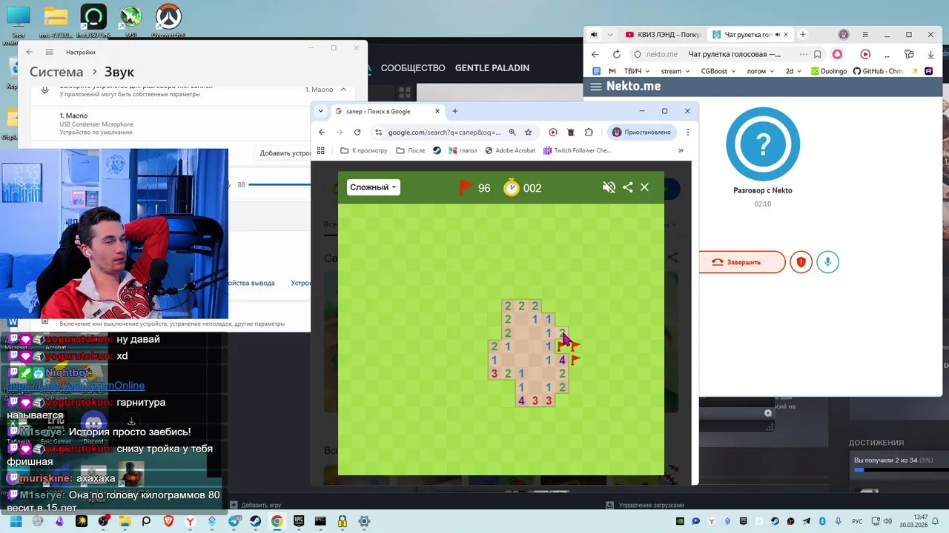Viewport: 949px width, 533px height.
Task: Switch the РУС keyboard language indicator
Action: point(857,521)
